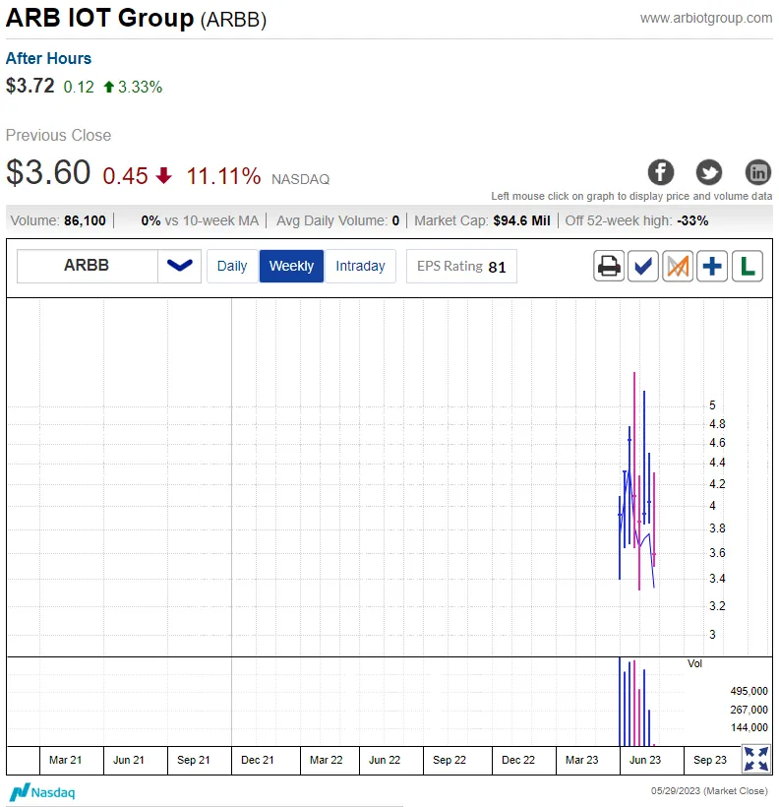779x807 pixels.
Task: Click the orange MarketSmith icon
Action: coord(678,266)
